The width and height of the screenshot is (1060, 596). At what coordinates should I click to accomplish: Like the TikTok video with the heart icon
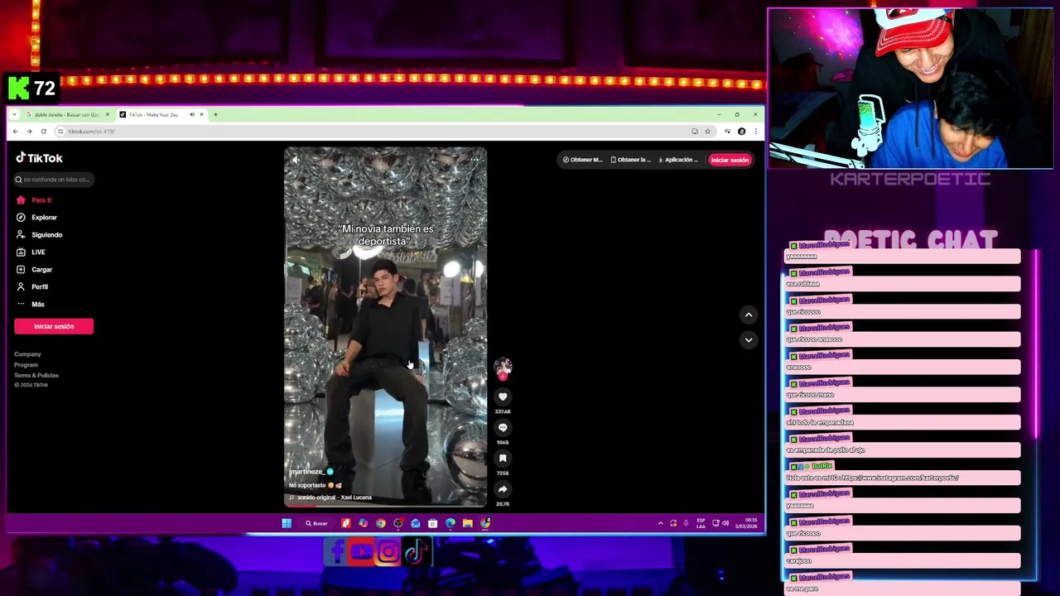click(x=503, y=397)
